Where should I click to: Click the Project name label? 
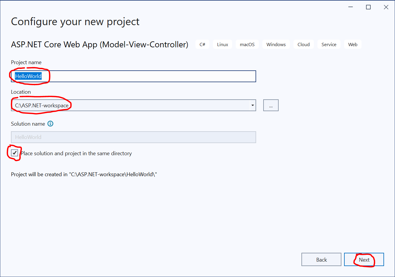[26, 62]
